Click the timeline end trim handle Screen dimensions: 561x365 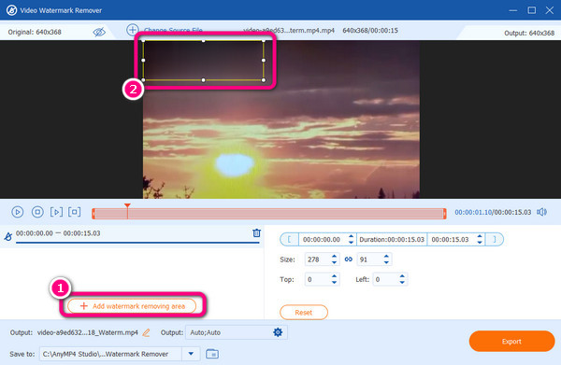click(x=444, y=214)
